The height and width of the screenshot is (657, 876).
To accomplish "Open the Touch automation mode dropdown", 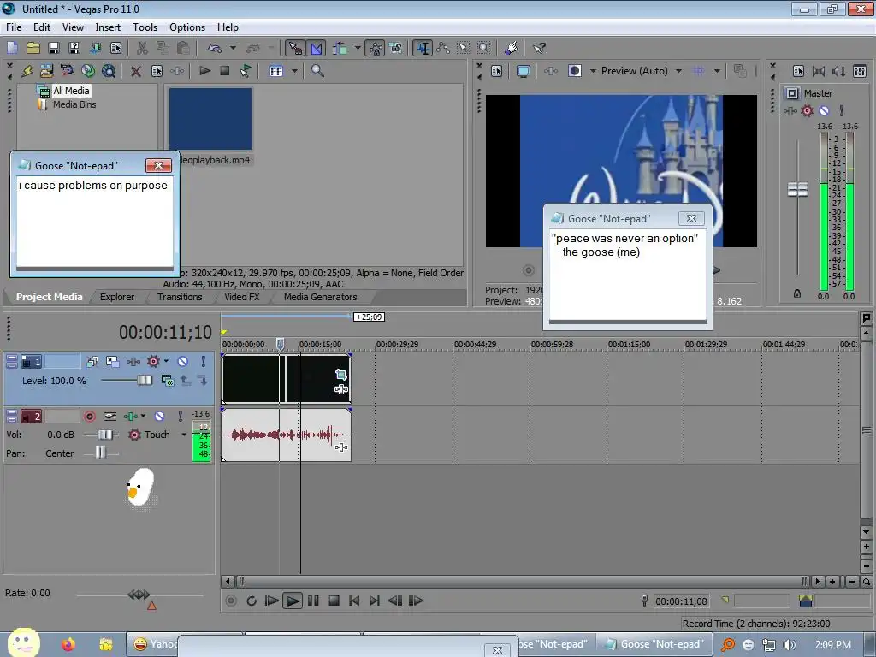I will (x=184, y=435).
